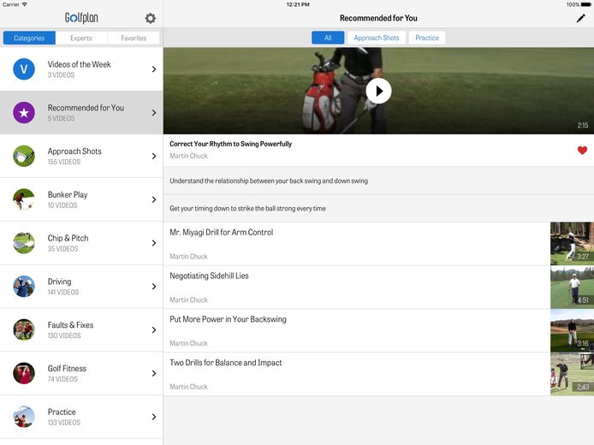Viewport: 594px width, 445px height.
Task: Switch to the Favorites tab
Action: tap(134, 38)
